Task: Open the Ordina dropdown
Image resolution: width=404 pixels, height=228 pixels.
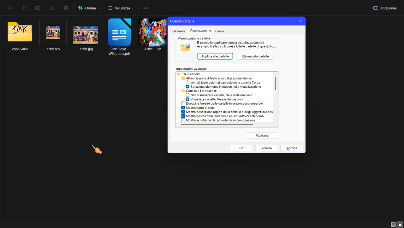Action: (89, 8)
